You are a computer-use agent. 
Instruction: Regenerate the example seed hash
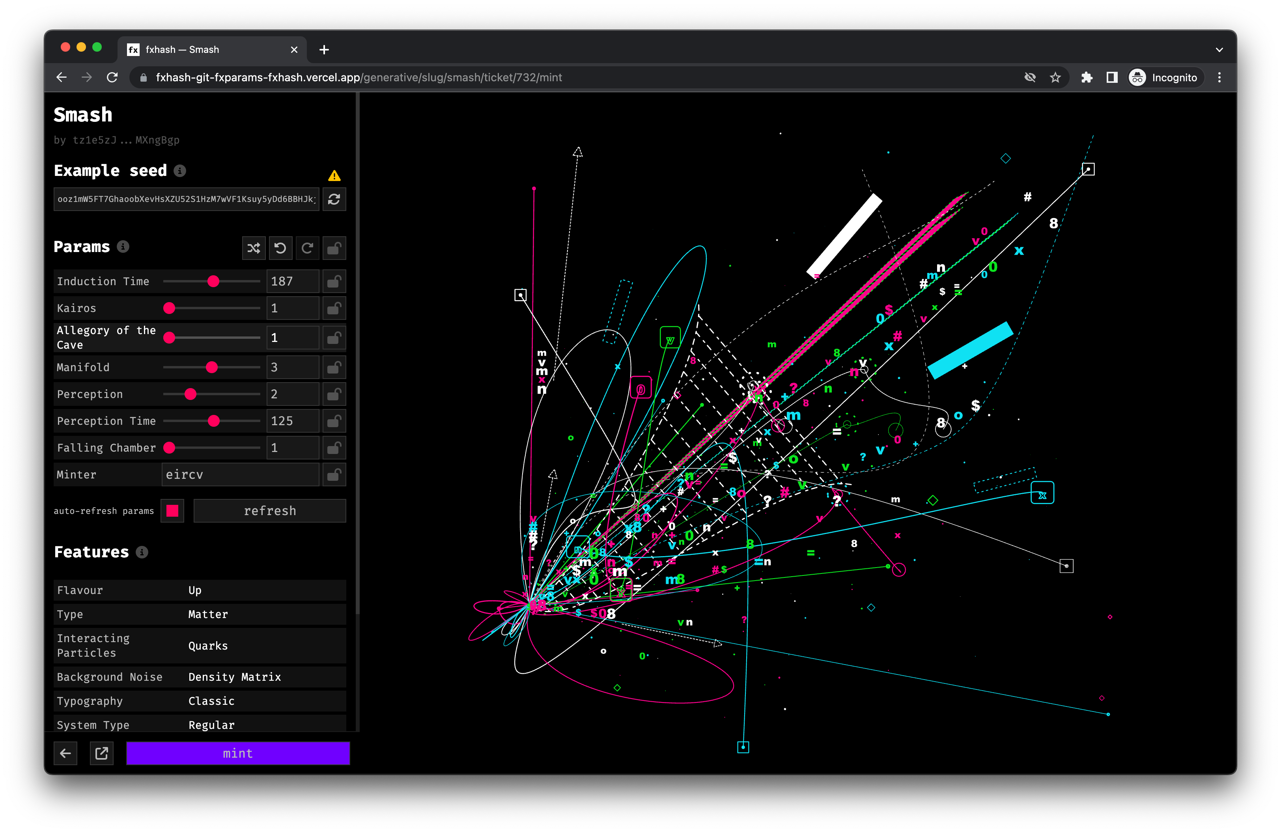tap(334, 199)
